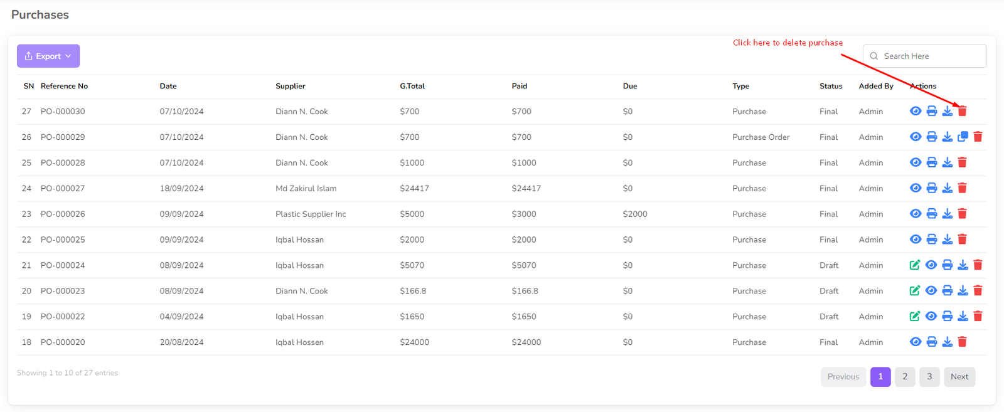Delete draft purchase PO-000023
This screenshot has height=412, width=1004.
[x=978, y=291]
